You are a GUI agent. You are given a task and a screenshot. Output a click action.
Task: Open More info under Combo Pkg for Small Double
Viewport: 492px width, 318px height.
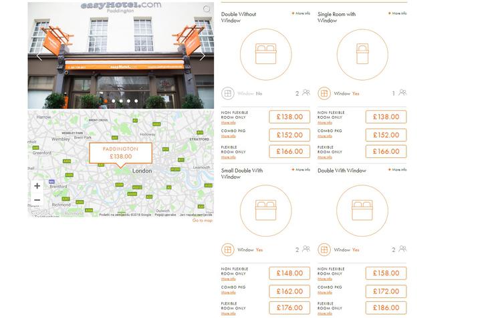click(228, 293)
